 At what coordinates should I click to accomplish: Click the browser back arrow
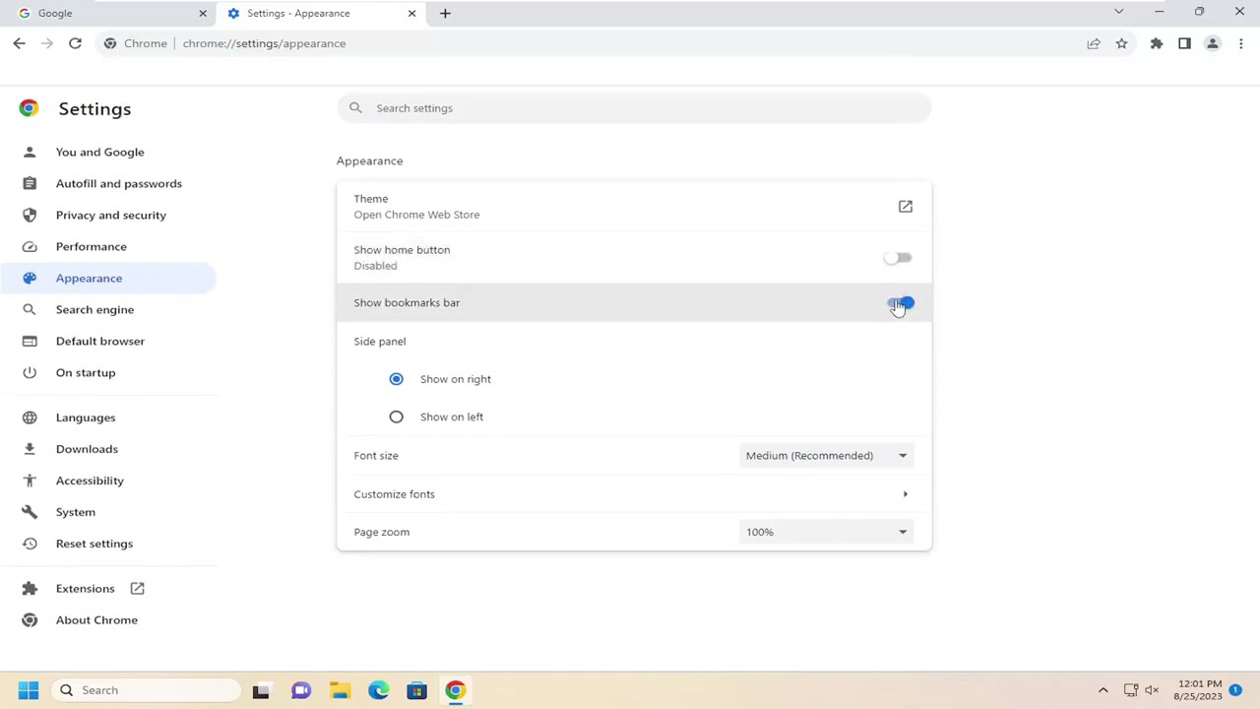[19, 43]
